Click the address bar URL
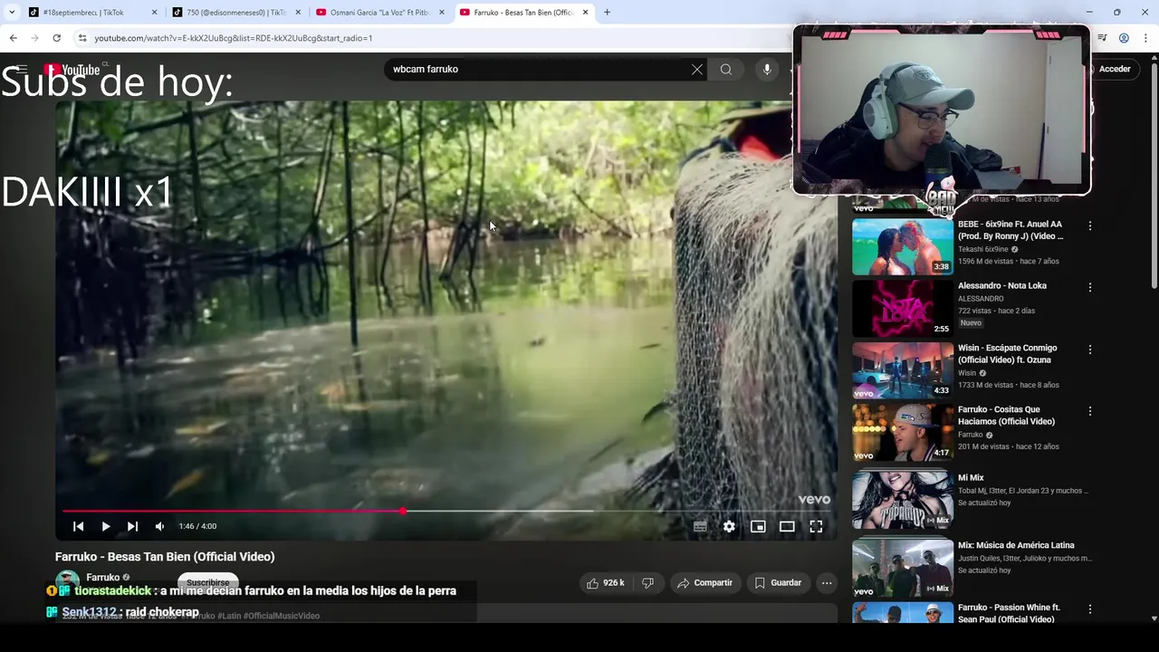This screenshot has width=1159, height=652. [x=234, y=38]
